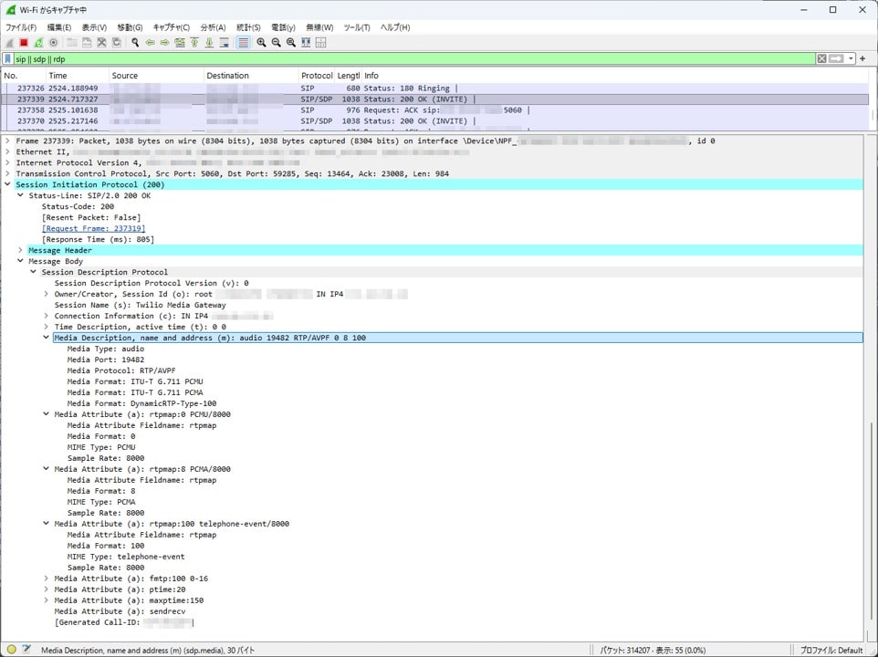Open the 統計(S) statistics menu
878x657 pixels.
[x=248, y=27]
